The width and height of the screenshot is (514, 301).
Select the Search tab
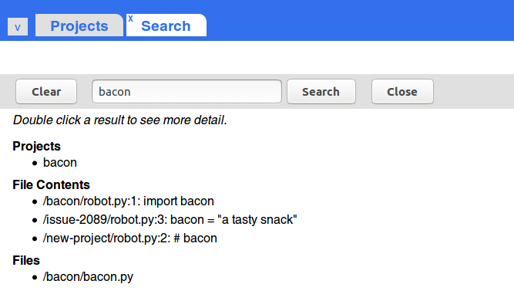(x=166, y=25)
